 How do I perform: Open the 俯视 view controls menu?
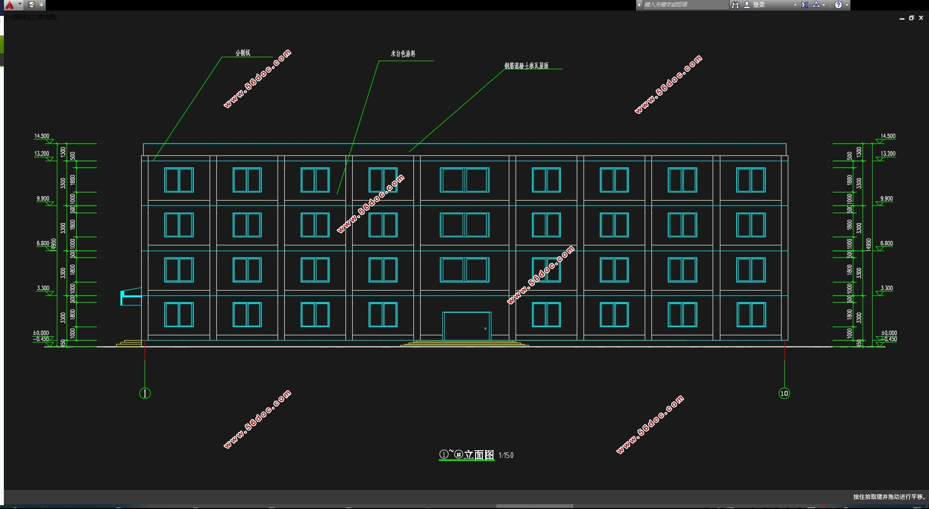21,17
